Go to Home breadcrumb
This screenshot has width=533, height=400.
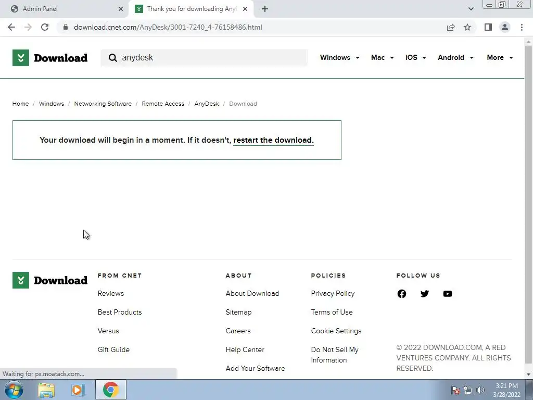20,104
